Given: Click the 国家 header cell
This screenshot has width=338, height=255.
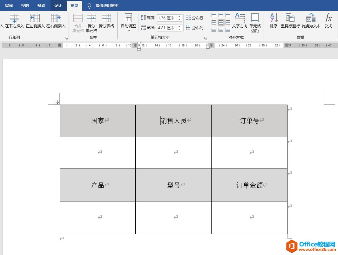Looking at the screenshot, I should (98, 121).
